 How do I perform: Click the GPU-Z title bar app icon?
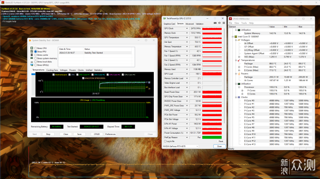tap(164, 18)
